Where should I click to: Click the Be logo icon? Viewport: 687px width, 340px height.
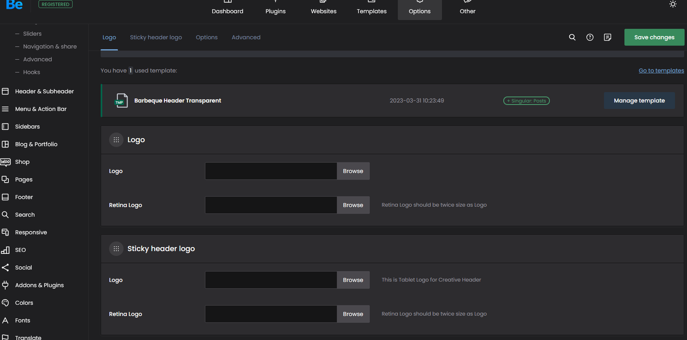[x=14, y=4]
